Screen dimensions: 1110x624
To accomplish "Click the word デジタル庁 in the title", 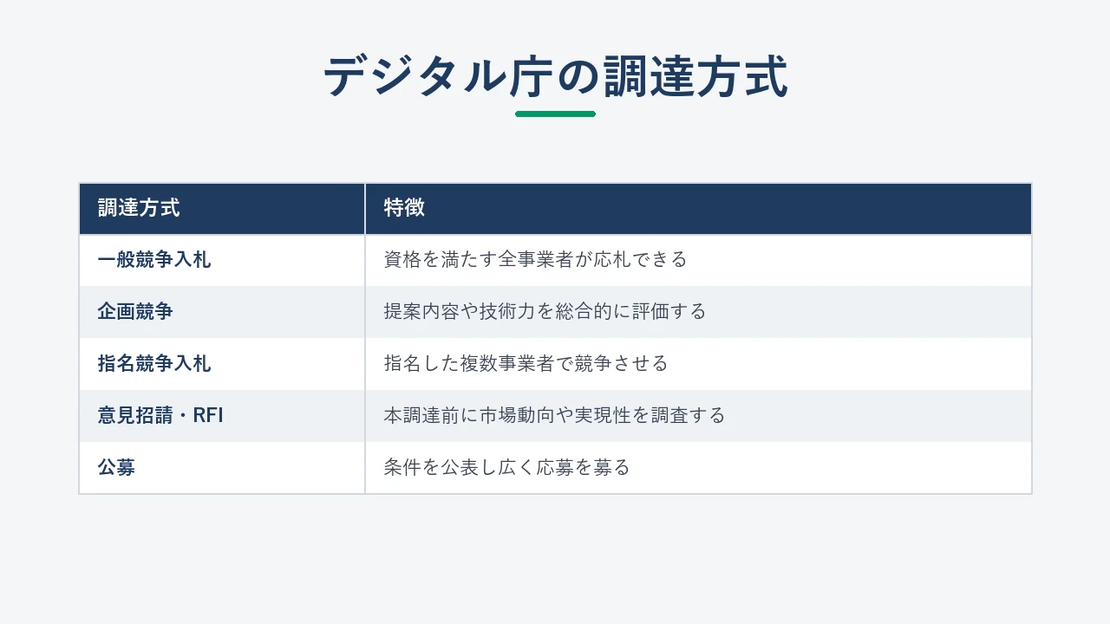I will 438,76.
